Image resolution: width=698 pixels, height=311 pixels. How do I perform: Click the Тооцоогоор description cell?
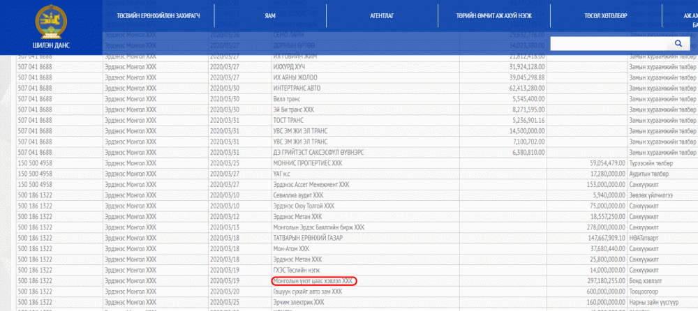[x=663, y=291]
